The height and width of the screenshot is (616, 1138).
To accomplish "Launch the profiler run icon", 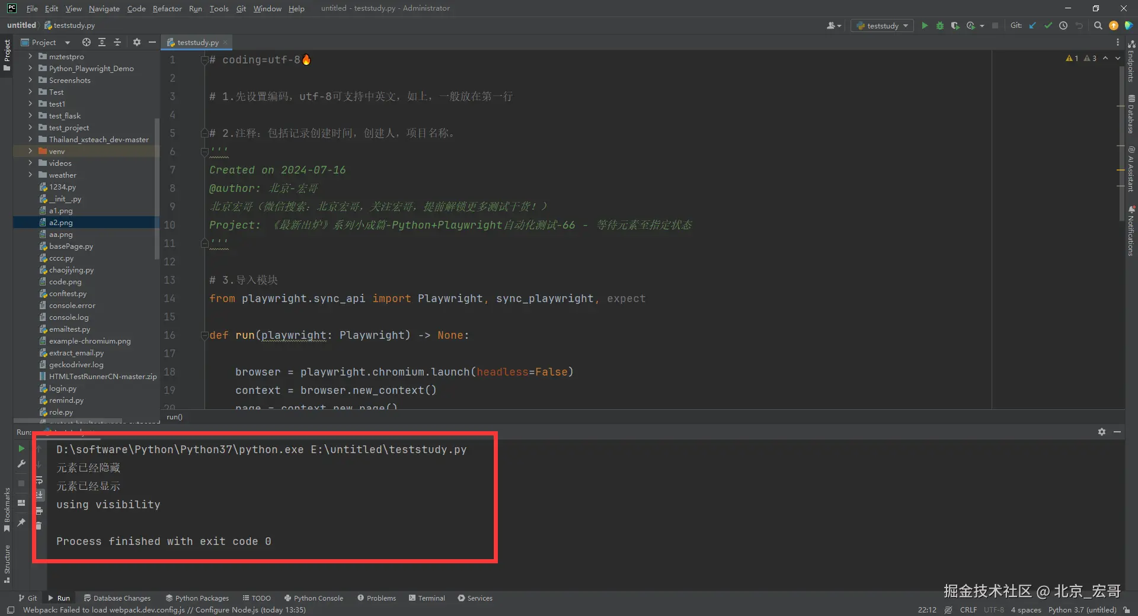I will [971, 25].
